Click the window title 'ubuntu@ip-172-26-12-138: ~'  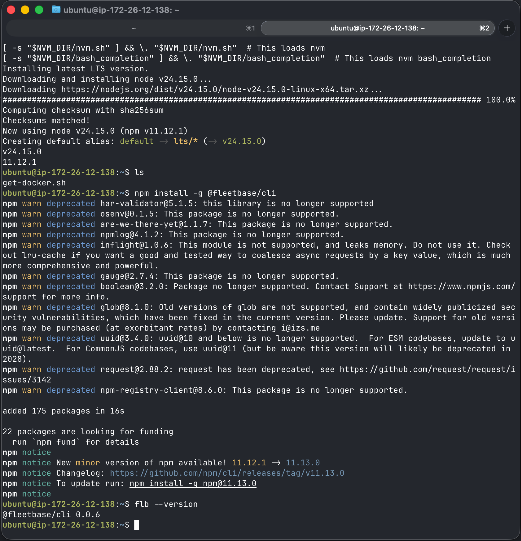coord(121,10)
